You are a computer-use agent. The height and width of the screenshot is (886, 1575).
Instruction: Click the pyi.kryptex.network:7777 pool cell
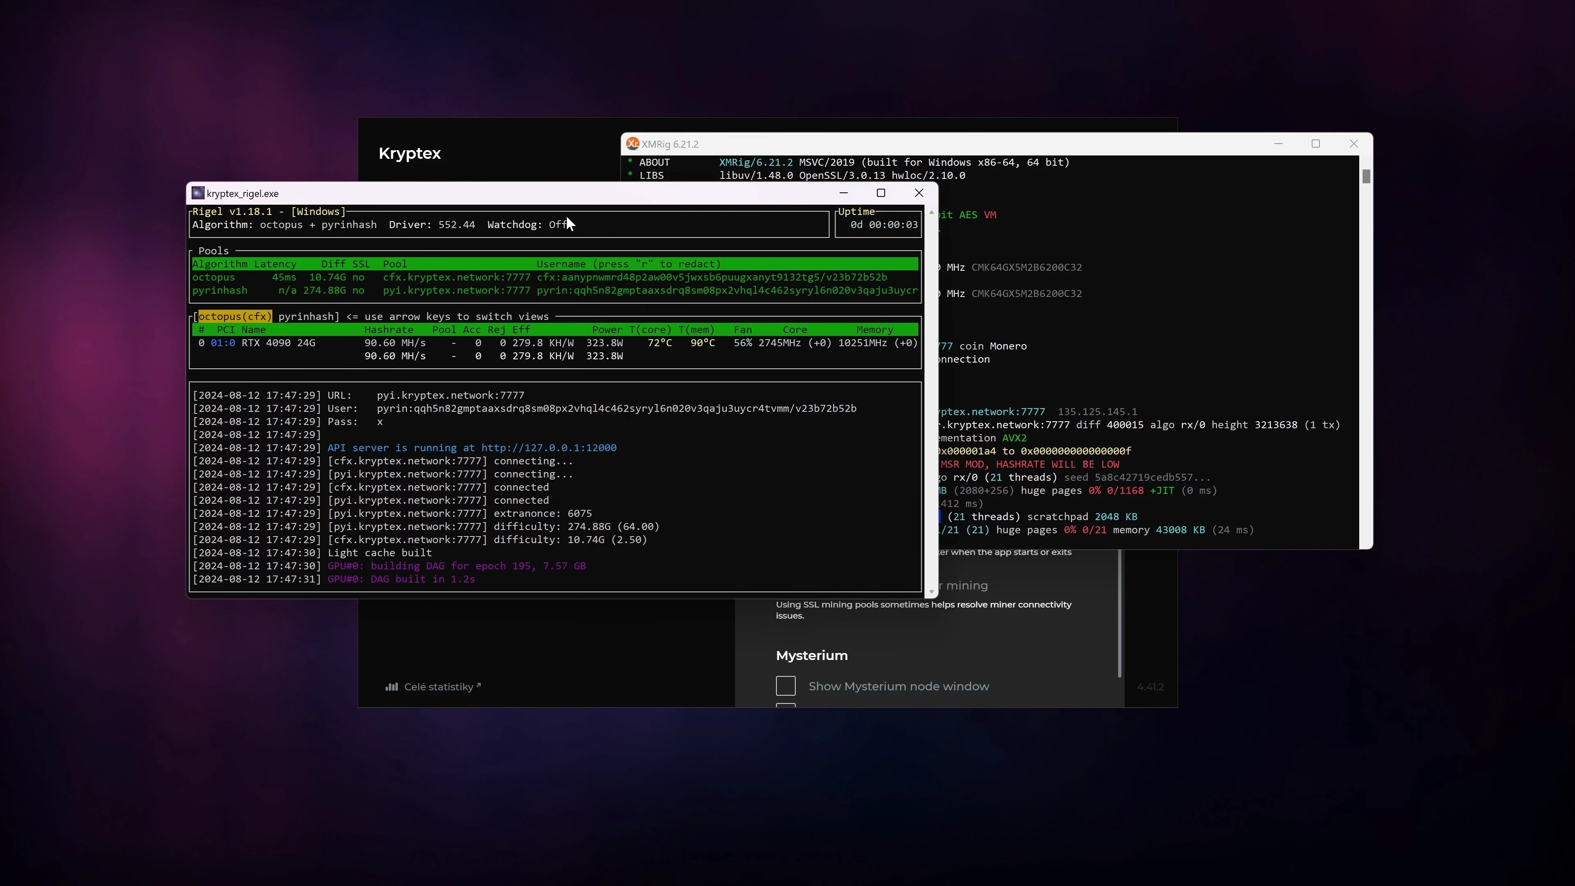456,290
